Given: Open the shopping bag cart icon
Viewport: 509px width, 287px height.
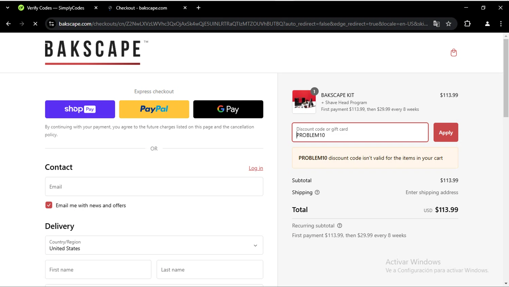Looking at the screenshot, I should click(453, 53).
